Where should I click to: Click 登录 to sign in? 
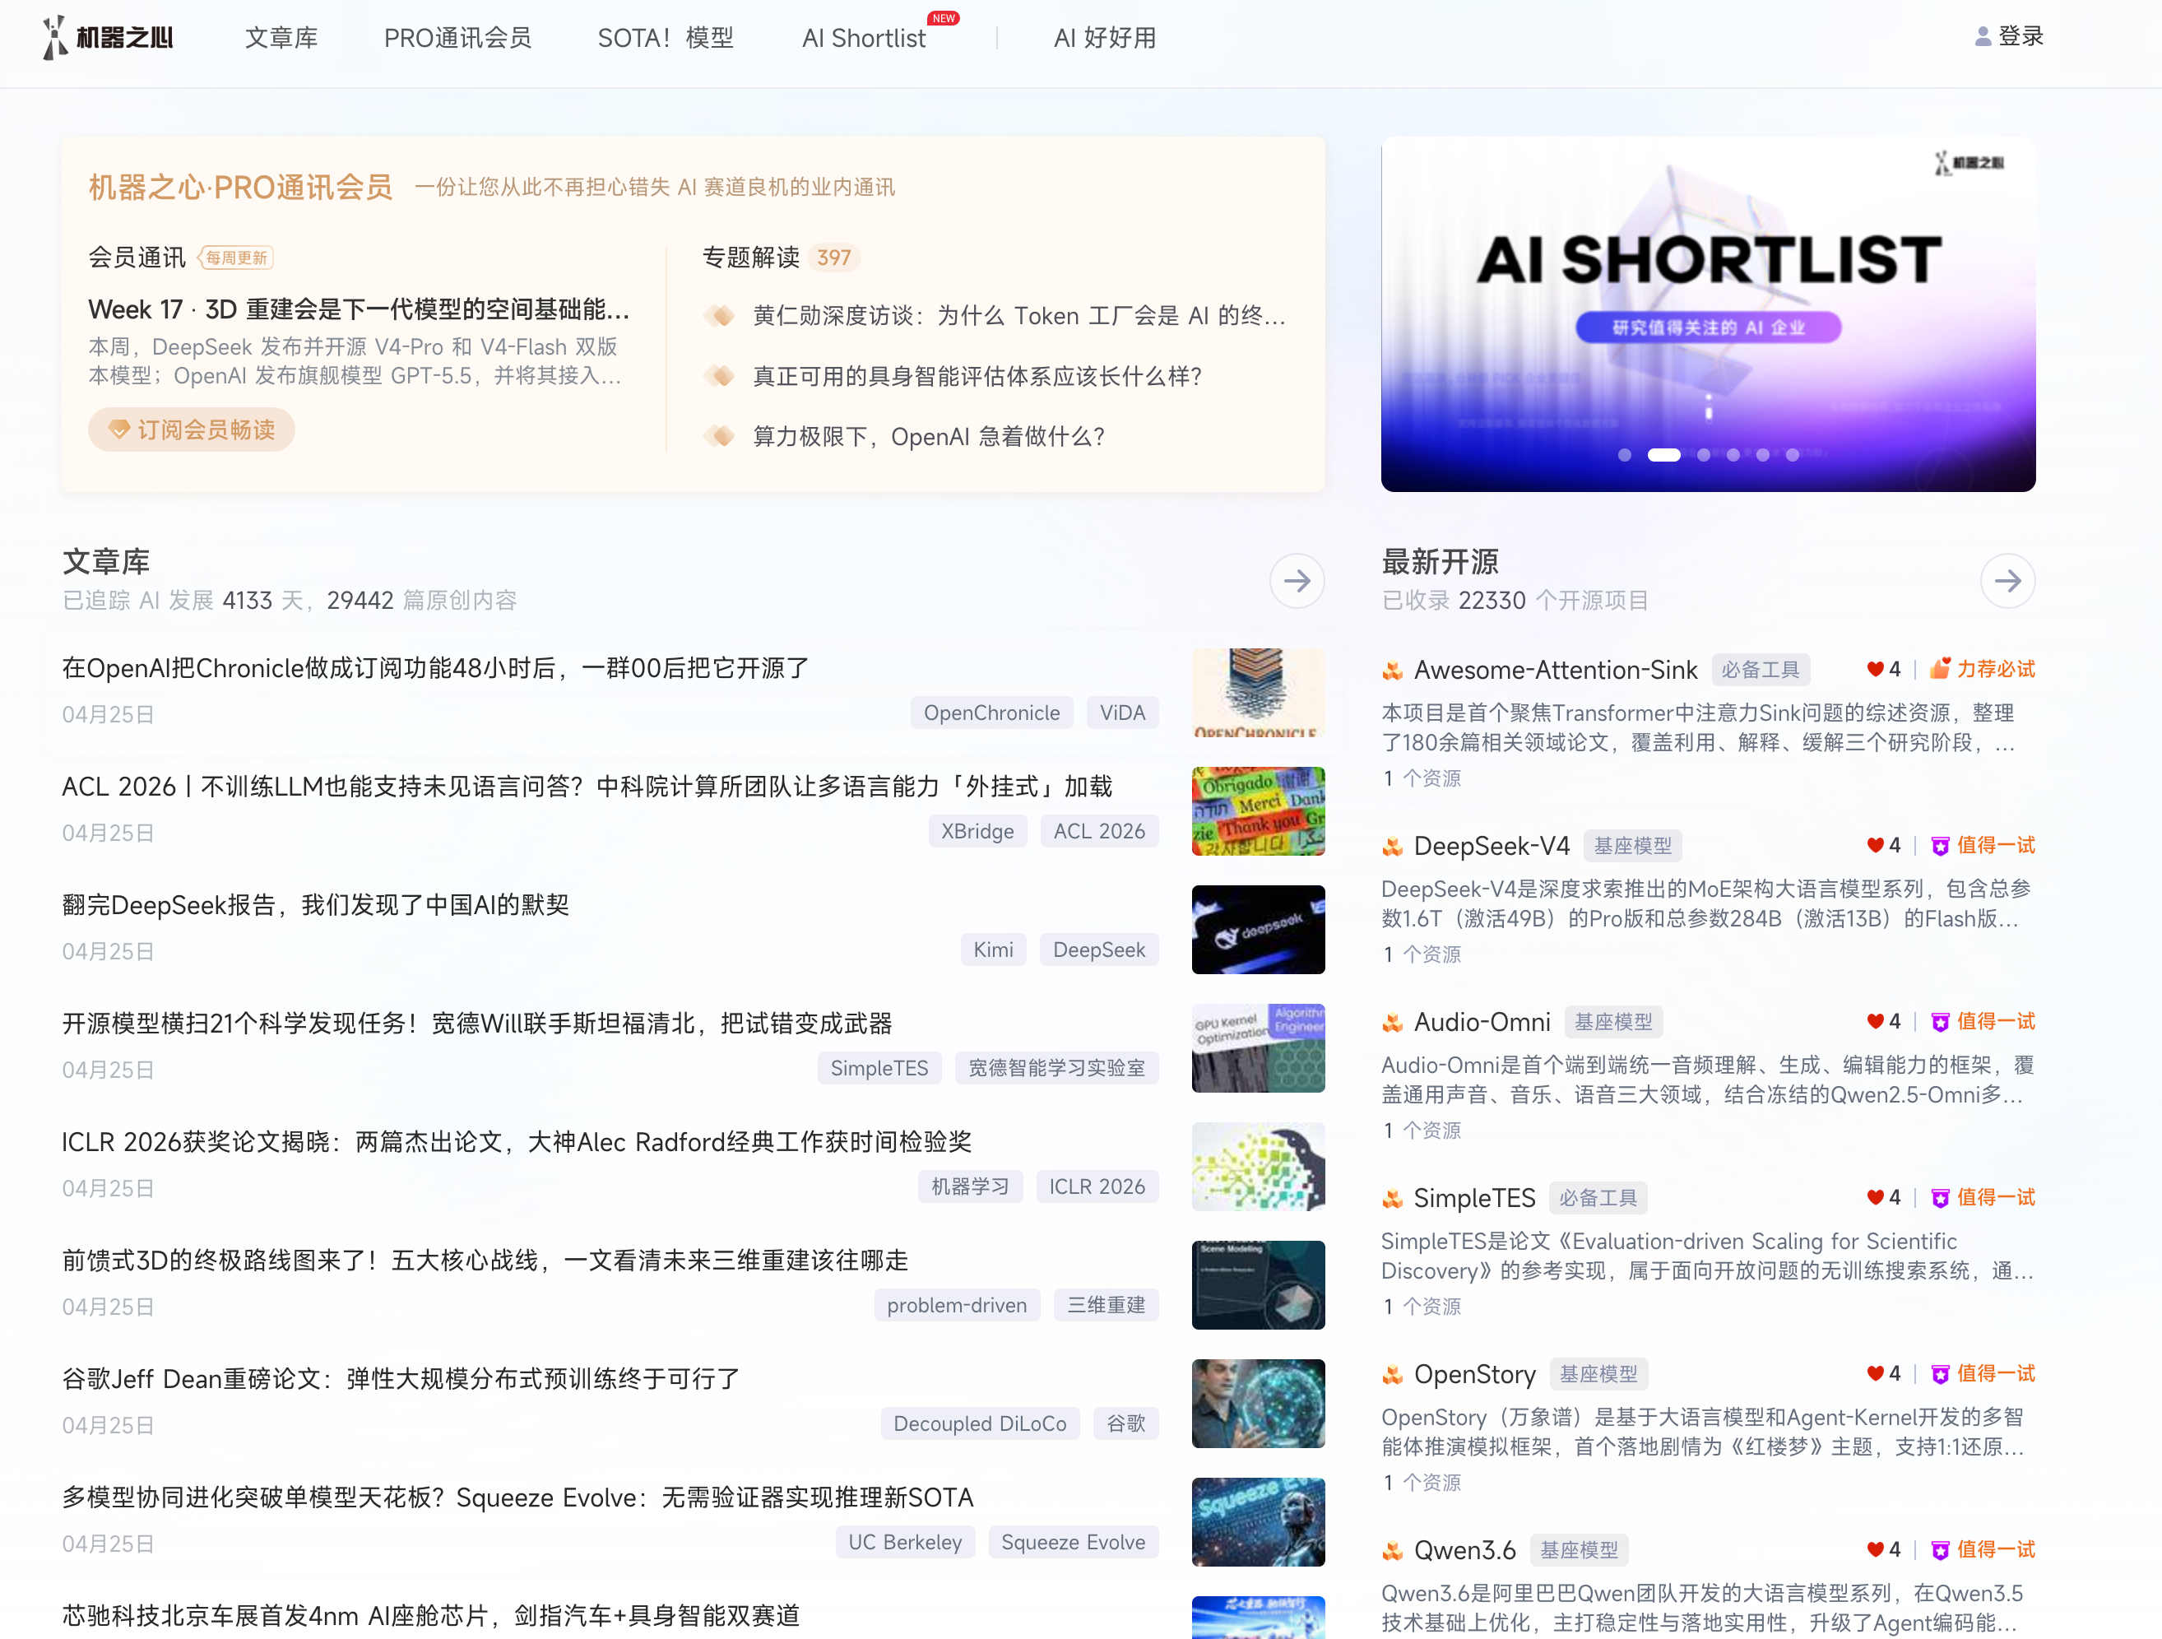pyautogui.click(x=2020, y=36)
